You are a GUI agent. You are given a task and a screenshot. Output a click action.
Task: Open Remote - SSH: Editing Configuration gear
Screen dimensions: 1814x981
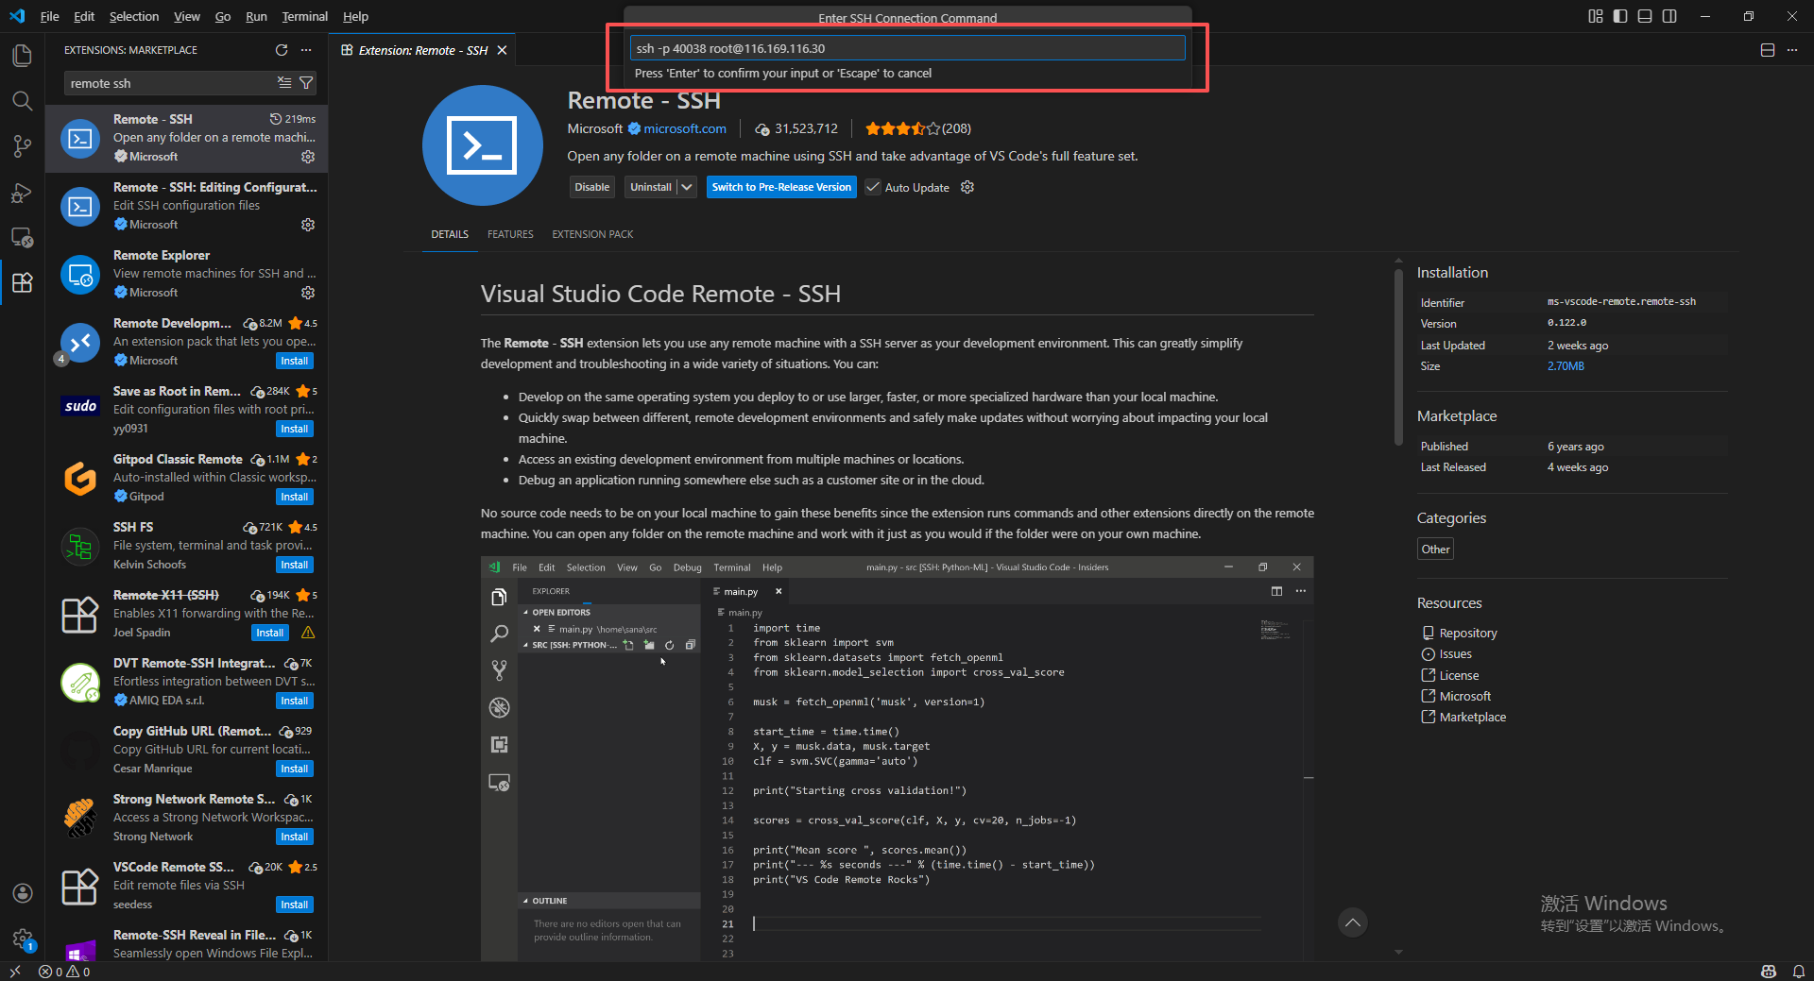coord(308,225)
